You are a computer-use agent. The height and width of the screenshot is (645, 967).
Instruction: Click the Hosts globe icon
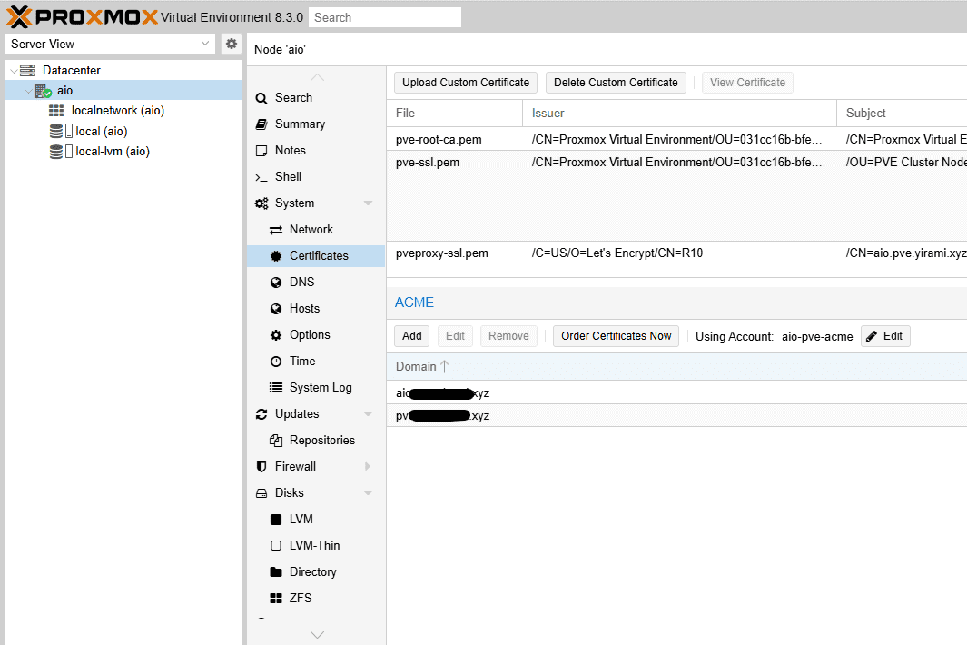[x=276, y=309]
